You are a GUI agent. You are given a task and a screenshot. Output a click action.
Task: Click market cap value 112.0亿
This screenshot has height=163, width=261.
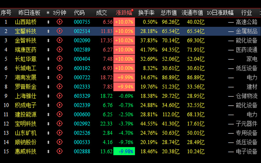171,114
